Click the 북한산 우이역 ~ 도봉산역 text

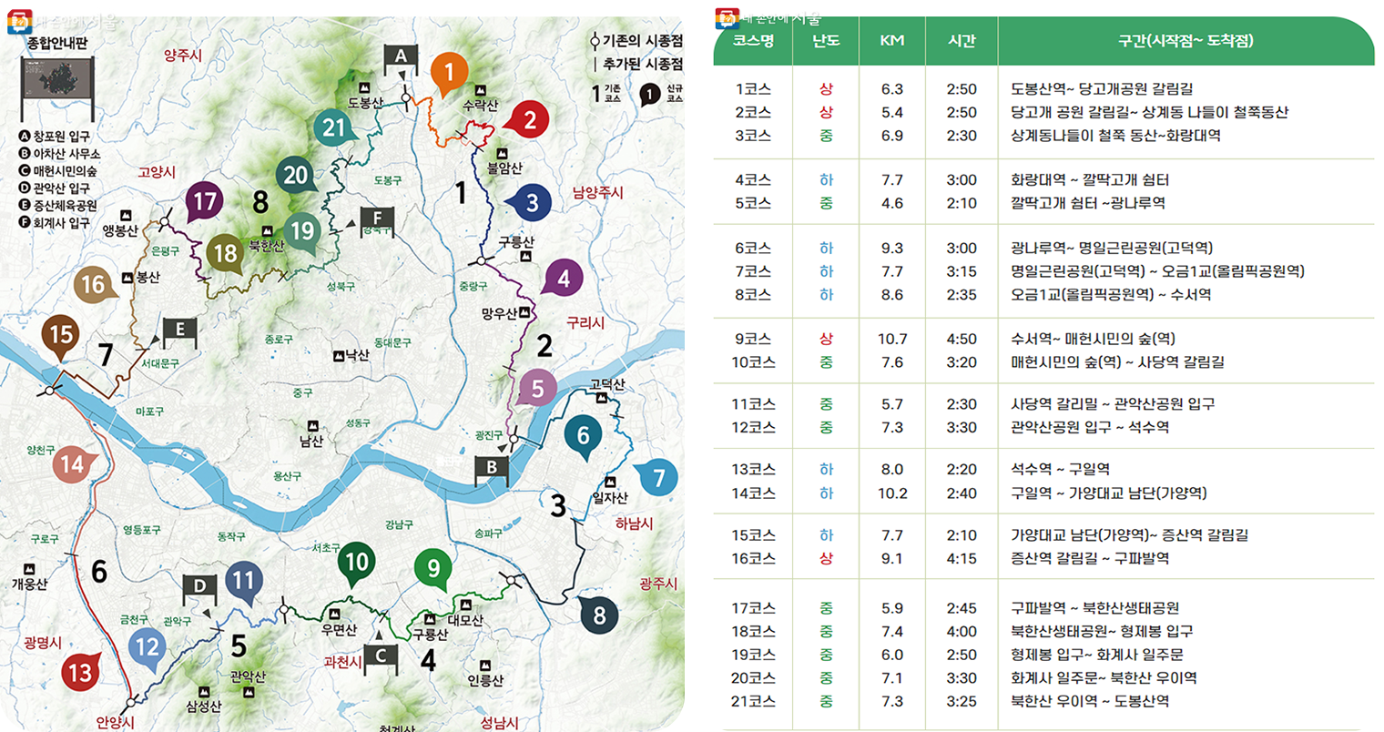coord(1090,701)
